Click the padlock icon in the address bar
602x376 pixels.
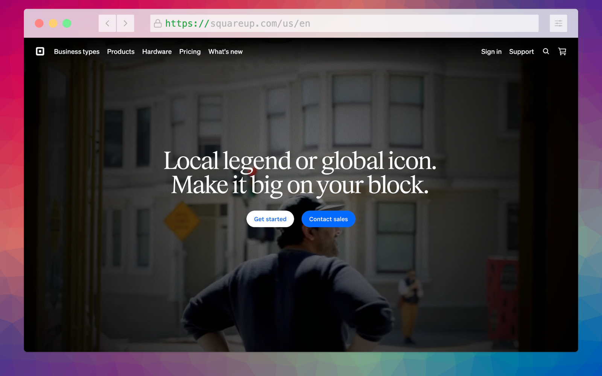[158, 23]
